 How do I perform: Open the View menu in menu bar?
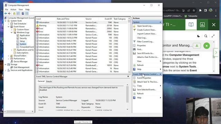pos(21,9)
